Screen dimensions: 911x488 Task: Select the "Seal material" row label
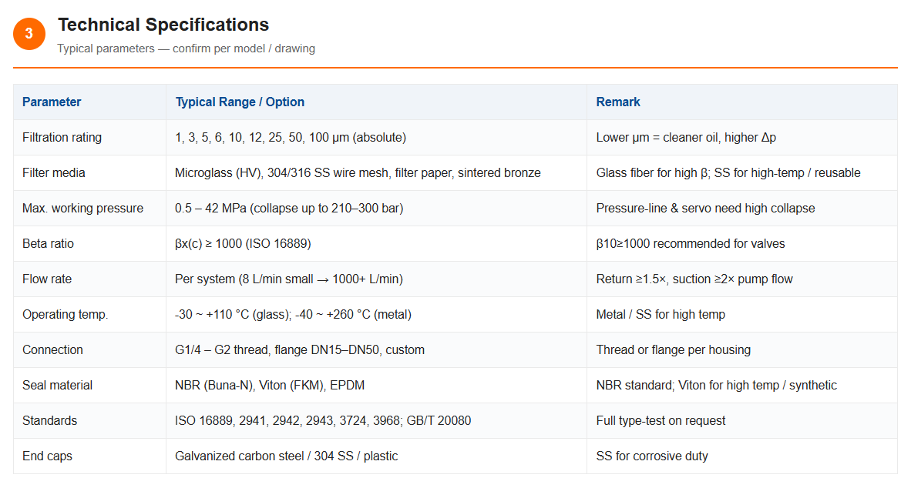point(58,386)
